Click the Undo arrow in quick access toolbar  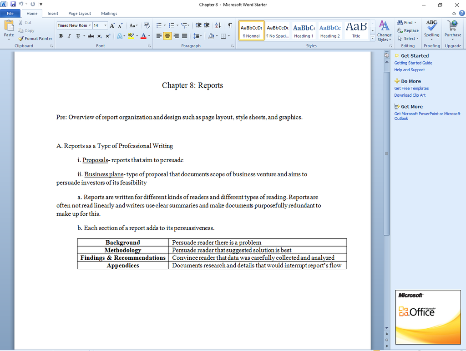click(x=21, y=4)
